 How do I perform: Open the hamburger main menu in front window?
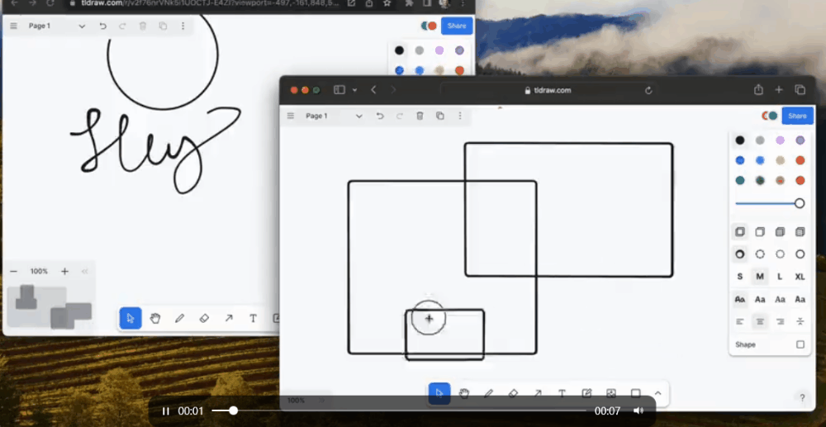pos(290,116)
